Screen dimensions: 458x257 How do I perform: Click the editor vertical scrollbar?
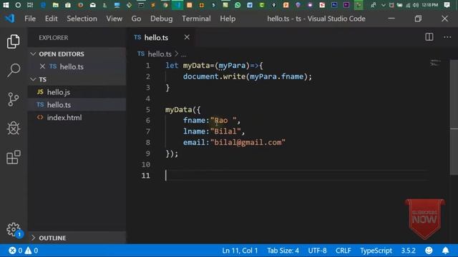454,118
